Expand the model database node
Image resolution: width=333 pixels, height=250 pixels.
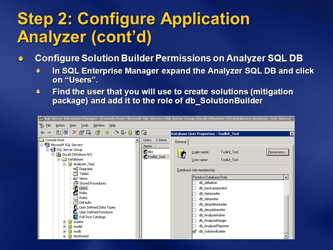[65, 227]
